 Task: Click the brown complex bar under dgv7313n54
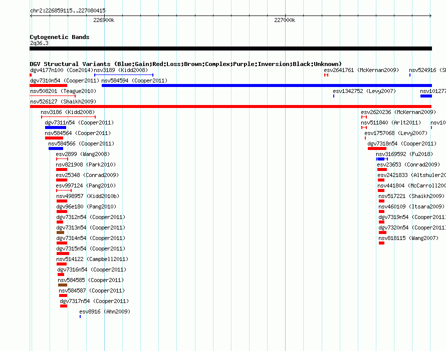(x=60, y=232)
